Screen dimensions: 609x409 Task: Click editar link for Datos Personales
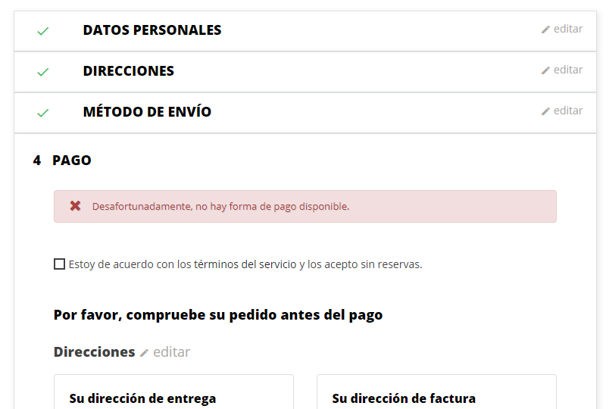click(568, 29)
